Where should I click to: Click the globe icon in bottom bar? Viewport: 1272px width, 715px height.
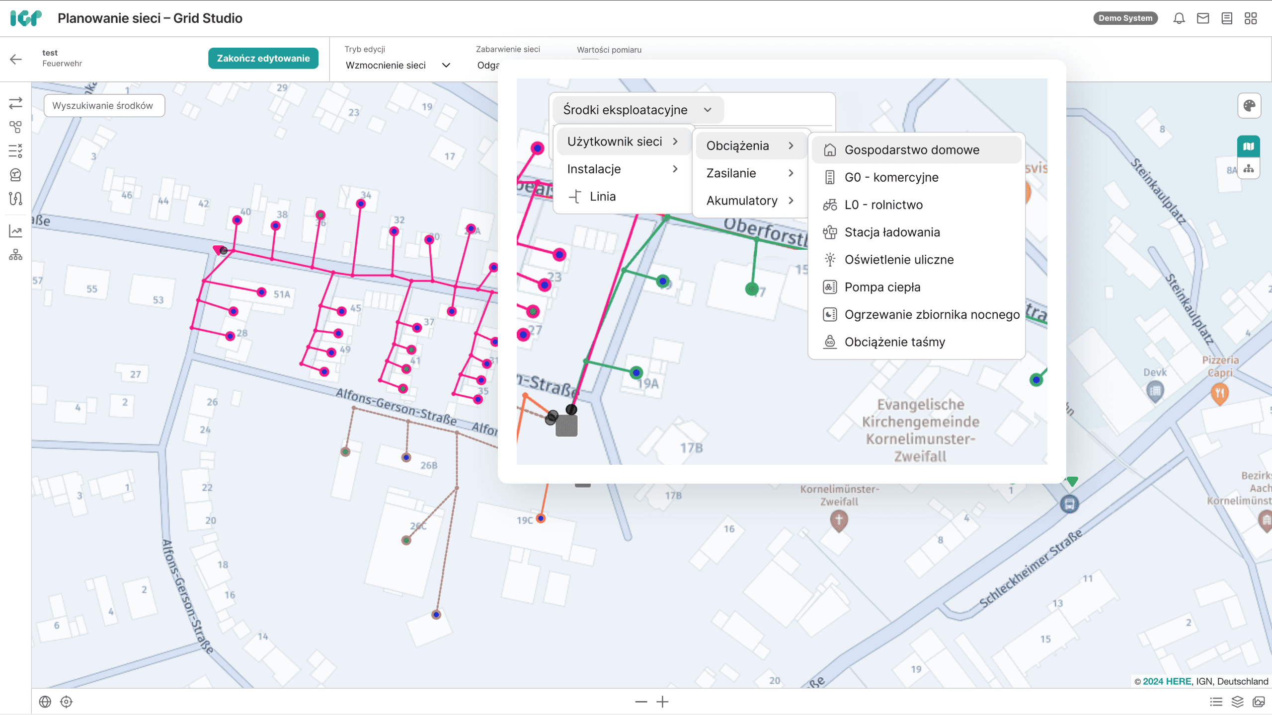pyautogui.click(x=45, y=702)
